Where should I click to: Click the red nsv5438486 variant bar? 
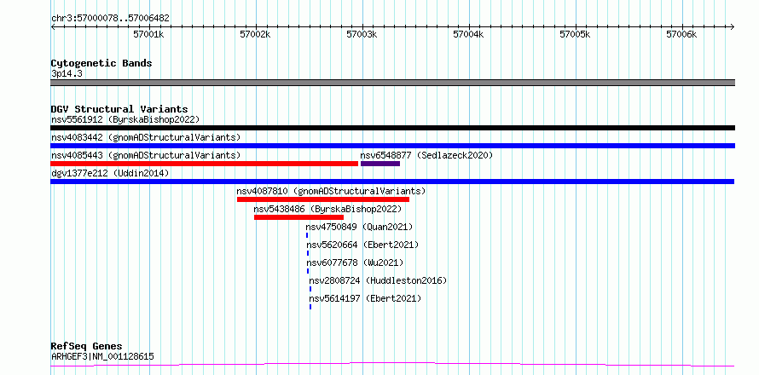(298, 217)
